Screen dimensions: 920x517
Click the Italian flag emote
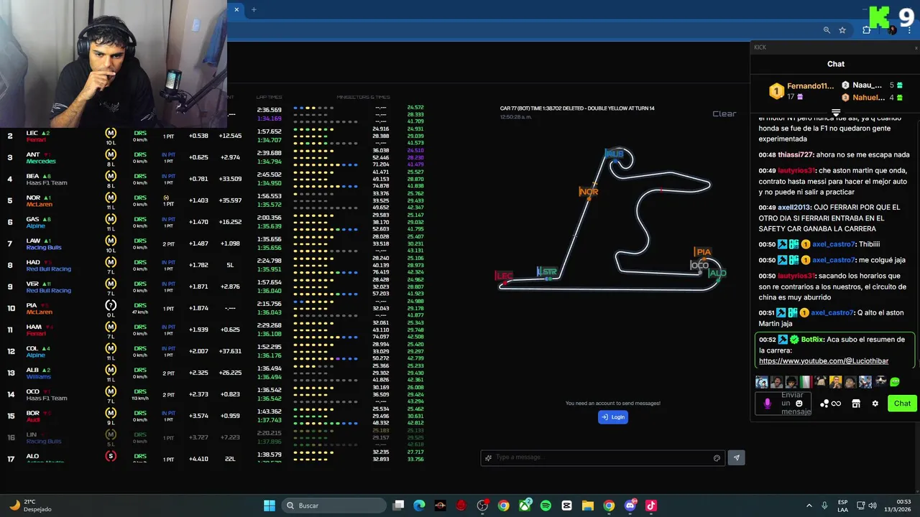tap(806, 382)
